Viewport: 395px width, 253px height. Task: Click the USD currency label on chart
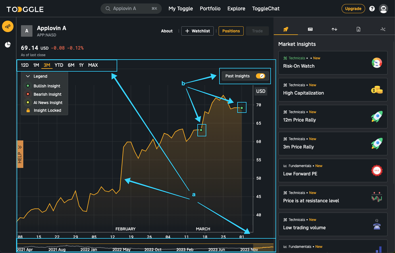[x=261, y=91]
